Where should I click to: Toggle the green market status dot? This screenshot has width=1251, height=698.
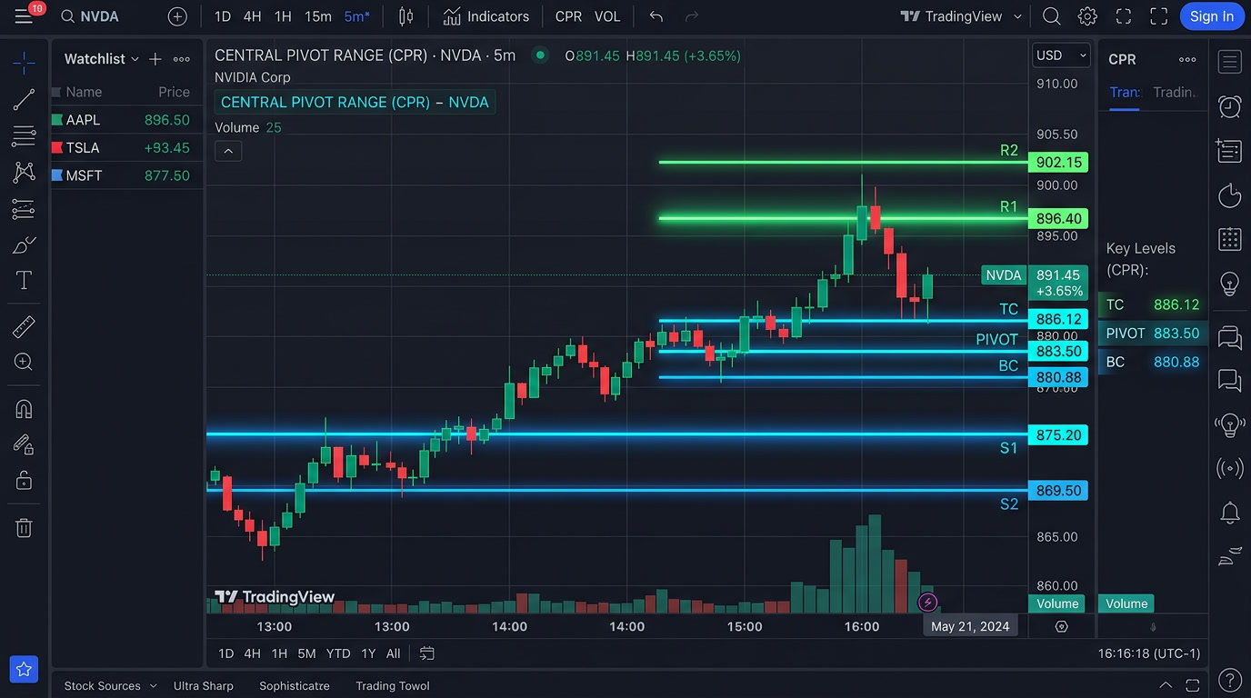coord(540,55)
